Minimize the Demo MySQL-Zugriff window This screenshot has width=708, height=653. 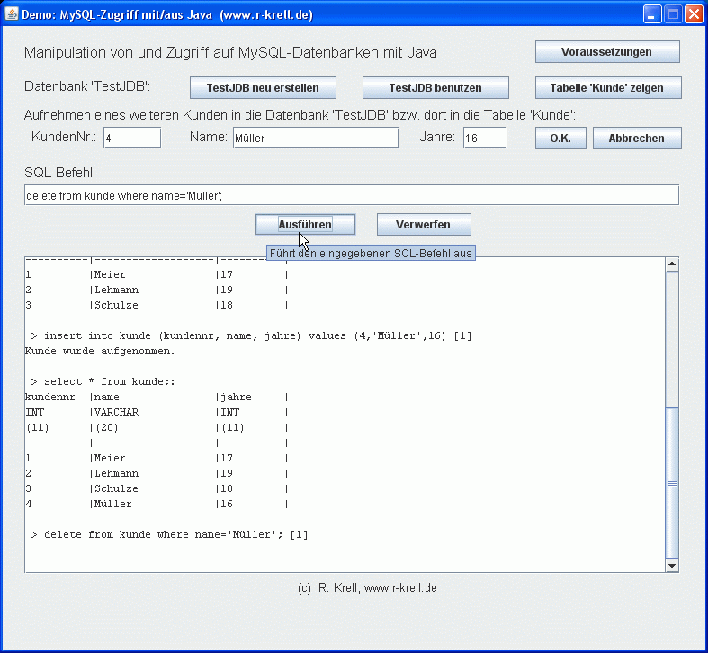coord(652,14)
